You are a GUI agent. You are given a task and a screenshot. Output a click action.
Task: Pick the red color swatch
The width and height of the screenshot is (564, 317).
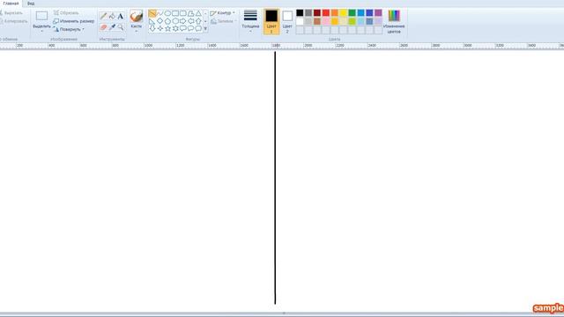[x=326, y=13]
